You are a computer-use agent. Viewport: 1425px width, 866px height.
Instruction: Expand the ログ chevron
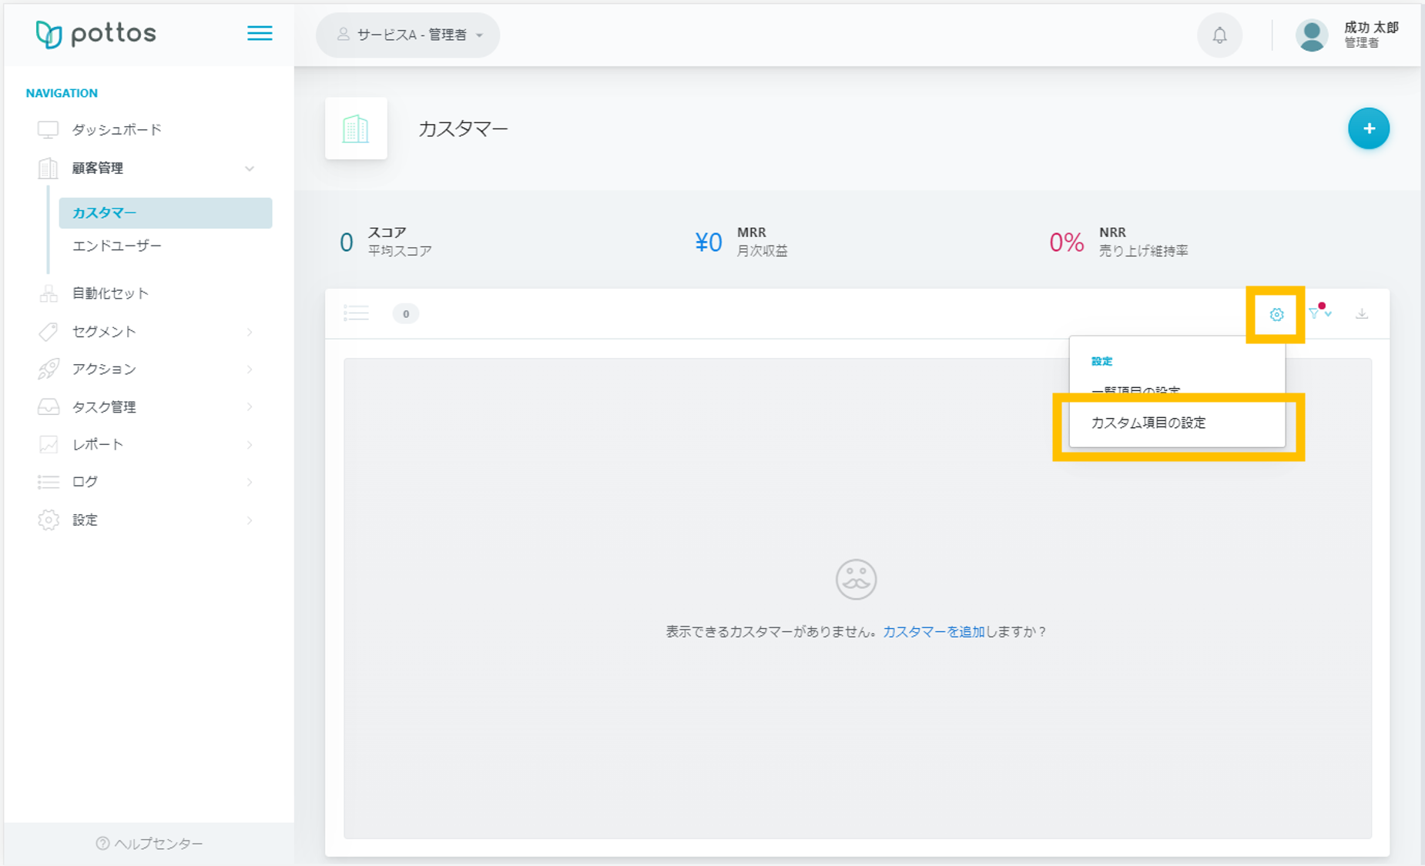click(250, 482)
